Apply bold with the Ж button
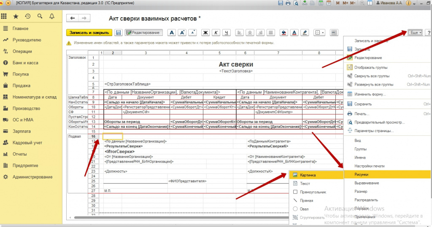 [x=205, y=32]
